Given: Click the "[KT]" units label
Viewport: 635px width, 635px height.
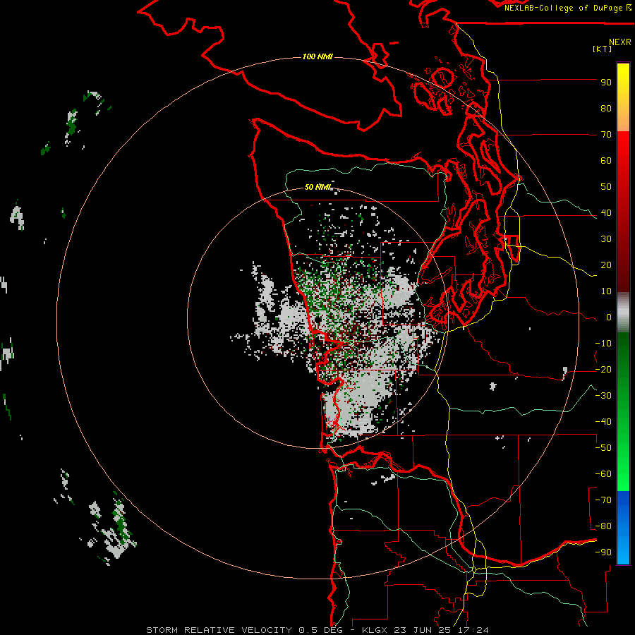Looking at the screenshot, I should coord(602,49).
